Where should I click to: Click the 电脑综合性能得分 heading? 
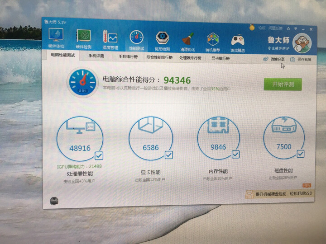pos(131,79)
